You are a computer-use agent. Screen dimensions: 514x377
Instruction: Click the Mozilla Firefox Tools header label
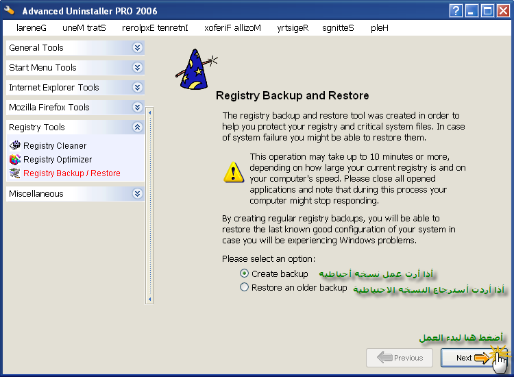point(49,107)
